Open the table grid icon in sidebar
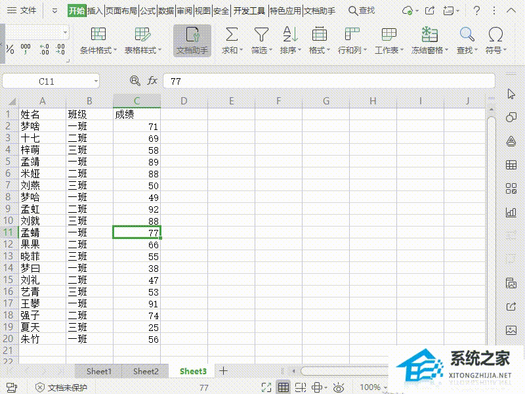 [x=511, y=165]
